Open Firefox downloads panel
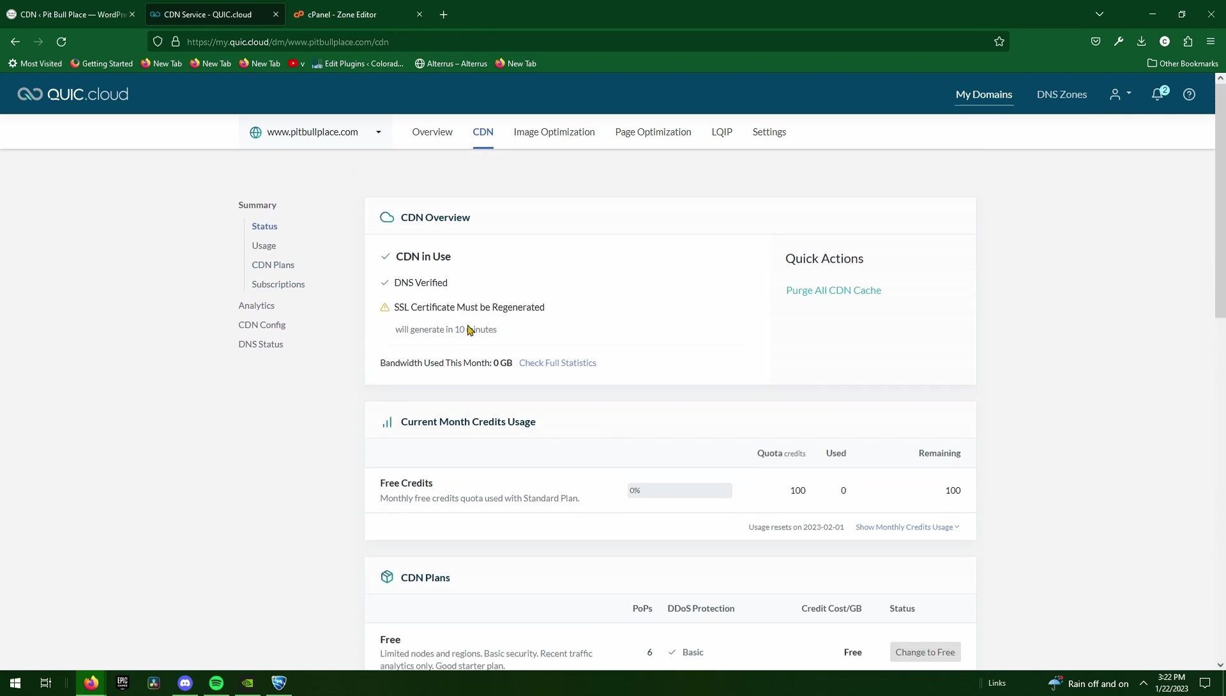 point(1142,42)
